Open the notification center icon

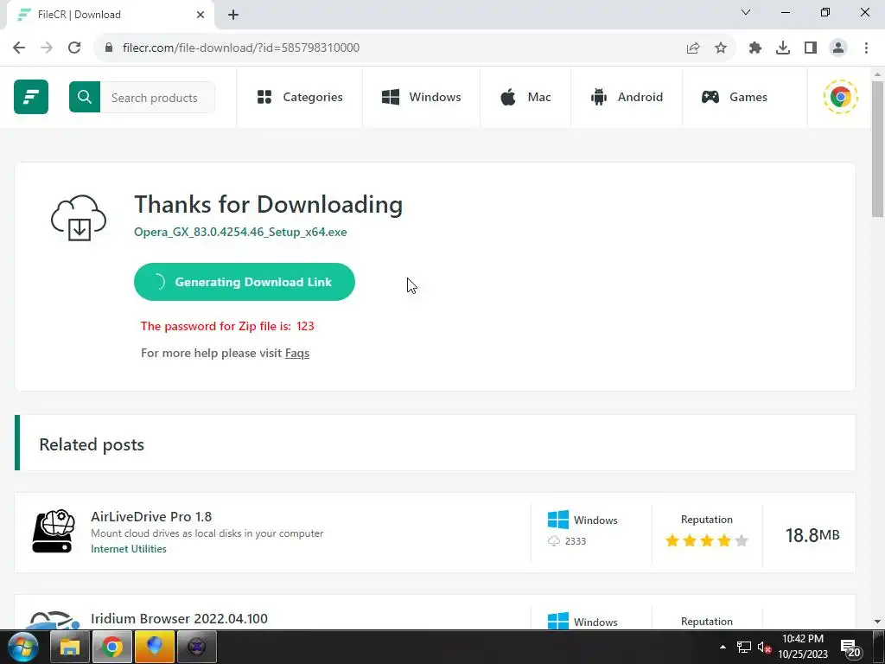tap(850, 648)
